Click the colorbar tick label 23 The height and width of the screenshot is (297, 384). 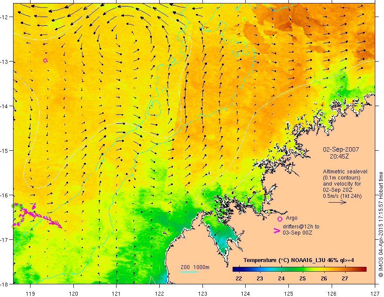point(260,279)
